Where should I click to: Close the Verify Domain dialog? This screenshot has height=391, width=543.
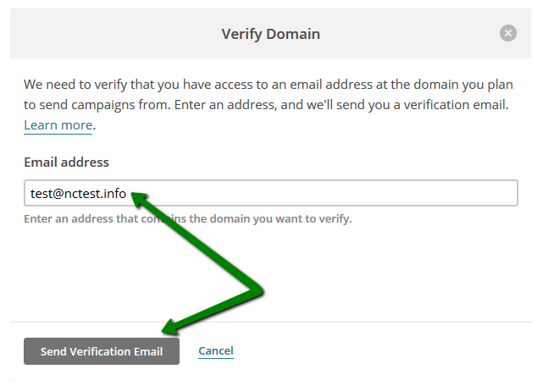(x=508, y=33)
